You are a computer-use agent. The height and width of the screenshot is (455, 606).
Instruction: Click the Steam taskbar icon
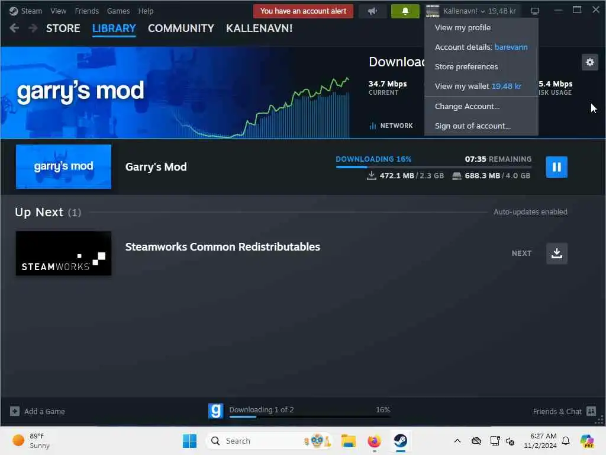[401, 441]
